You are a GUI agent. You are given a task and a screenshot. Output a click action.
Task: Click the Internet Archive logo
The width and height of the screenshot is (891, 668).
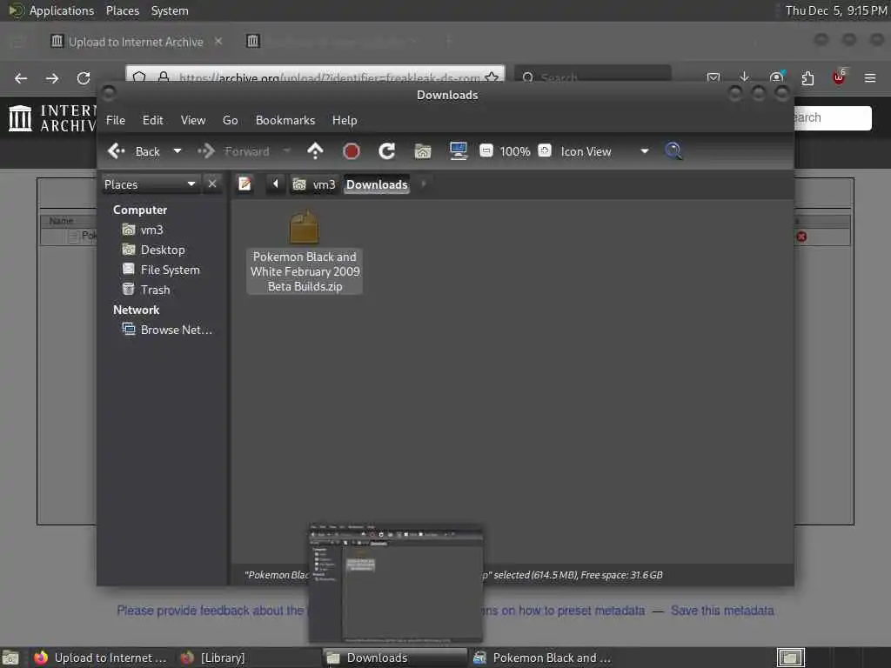[x=52, y=117]
